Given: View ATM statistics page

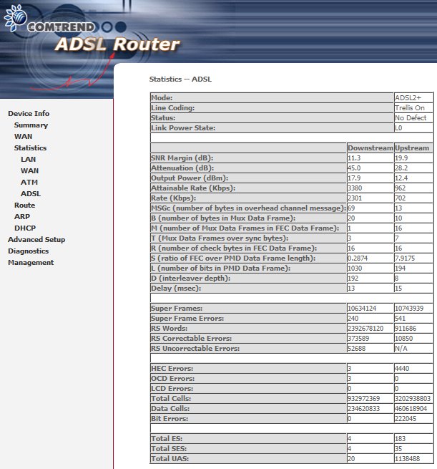Looking at the screenshot, I should click(x=29, y=183).
